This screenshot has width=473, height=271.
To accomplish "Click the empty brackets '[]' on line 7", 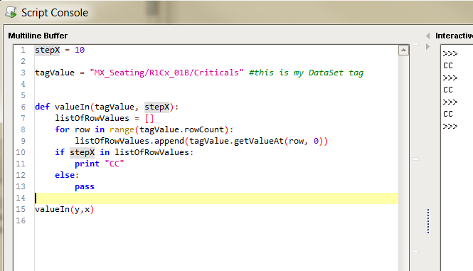I will [149, 118].
